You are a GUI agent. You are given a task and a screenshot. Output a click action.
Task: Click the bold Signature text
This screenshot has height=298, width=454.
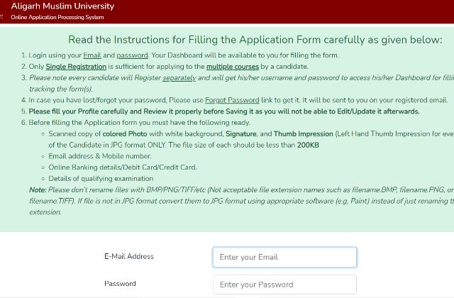(x=240, y=134)
